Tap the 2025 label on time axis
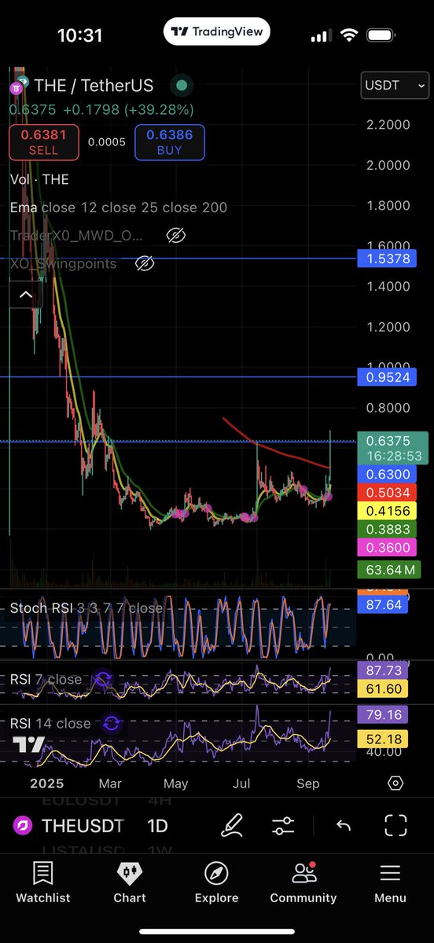 (47, 783)
